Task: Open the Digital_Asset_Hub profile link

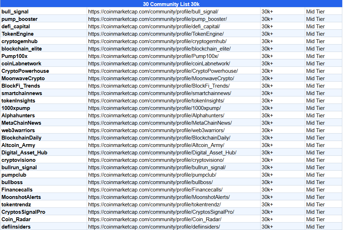Action: (x=162, y=153)
